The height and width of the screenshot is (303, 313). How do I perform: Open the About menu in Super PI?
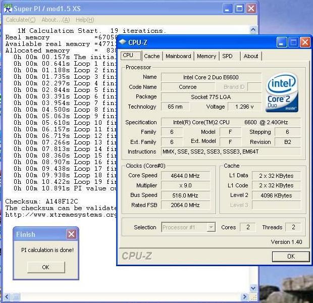[55, 20]
